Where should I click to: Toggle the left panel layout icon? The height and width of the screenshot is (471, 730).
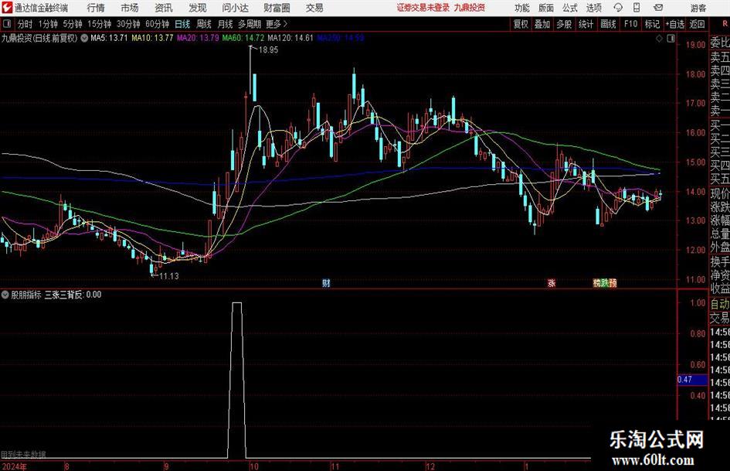(7, 24)
